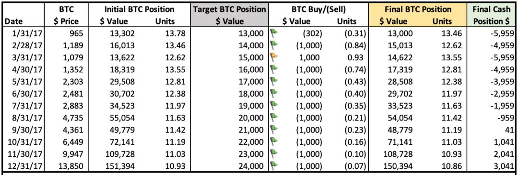
Task: Select the gray Target BTC Position header cell
Action: pos(229,15)
